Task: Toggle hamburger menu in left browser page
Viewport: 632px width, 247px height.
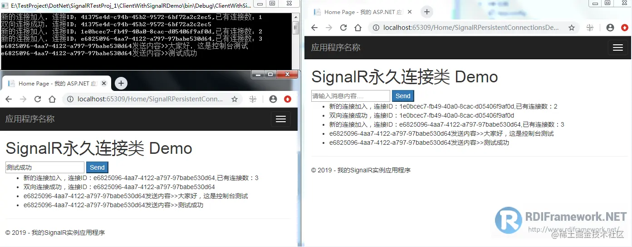Action: (281, 119)
